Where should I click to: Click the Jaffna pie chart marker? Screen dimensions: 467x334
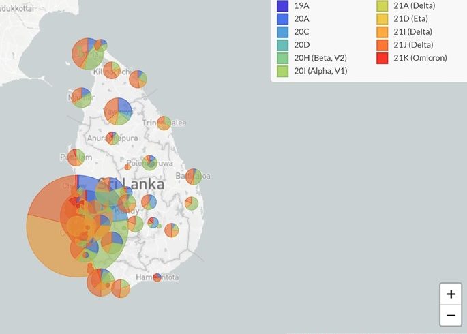88,54
